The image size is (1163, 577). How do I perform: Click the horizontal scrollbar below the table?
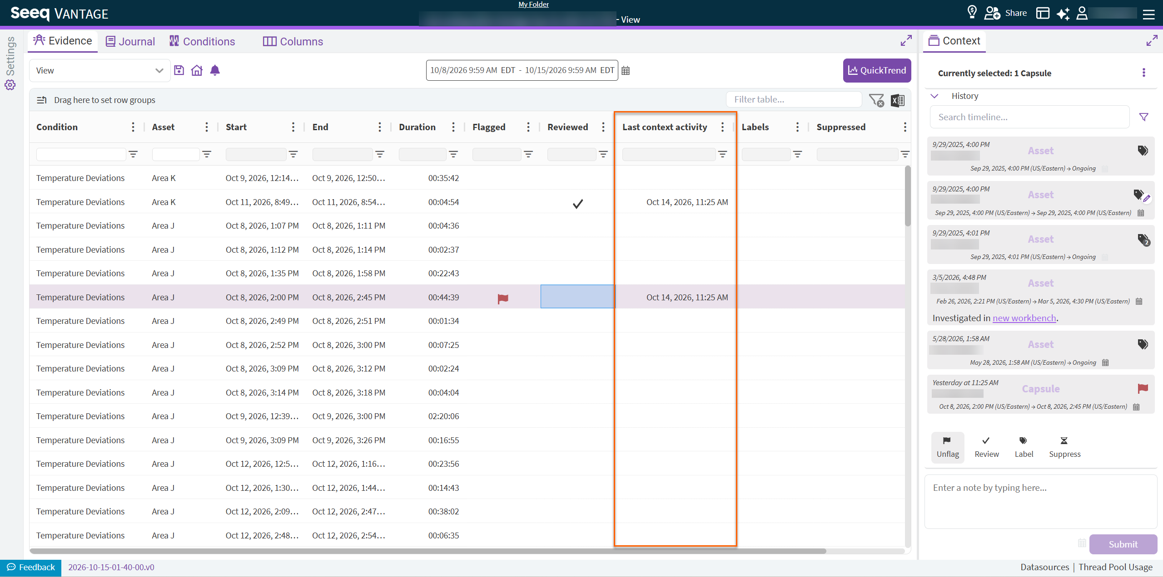(x=428, y=551)
